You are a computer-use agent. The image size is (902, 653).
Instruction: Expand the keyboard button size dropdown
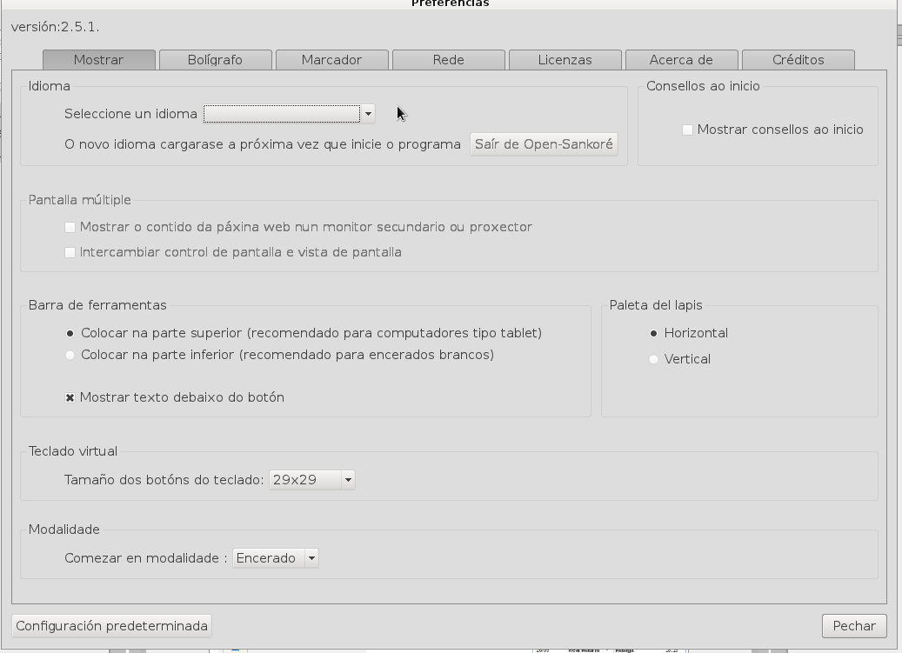click(x=311, y=480)
